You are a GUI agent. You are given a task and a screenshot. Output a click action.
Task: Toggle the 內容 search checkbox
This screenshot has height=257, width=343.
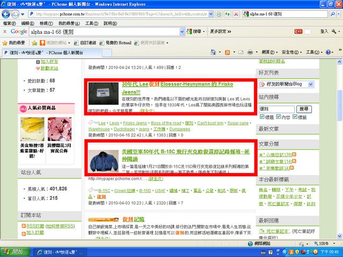[278, 117]
